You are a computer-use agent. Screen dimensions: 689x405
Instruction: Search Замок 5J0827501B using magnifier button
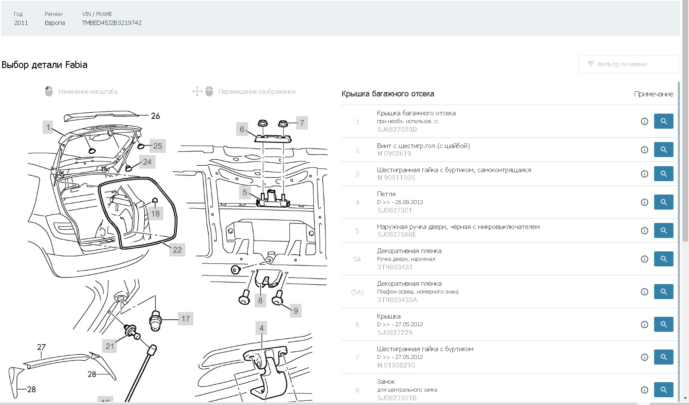point(663,390)
